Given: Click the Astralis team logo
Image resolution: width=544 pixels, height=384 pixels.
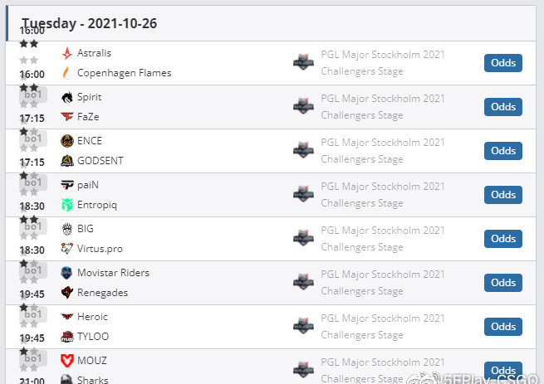Looking at the screenshot, I should click(67, 53).
